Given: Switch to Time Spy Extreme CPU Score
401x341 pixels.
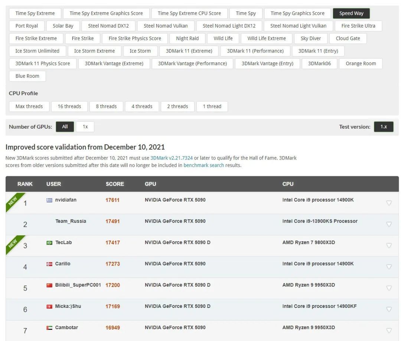Looking at the screenshot, I should [x=189, y=13].
